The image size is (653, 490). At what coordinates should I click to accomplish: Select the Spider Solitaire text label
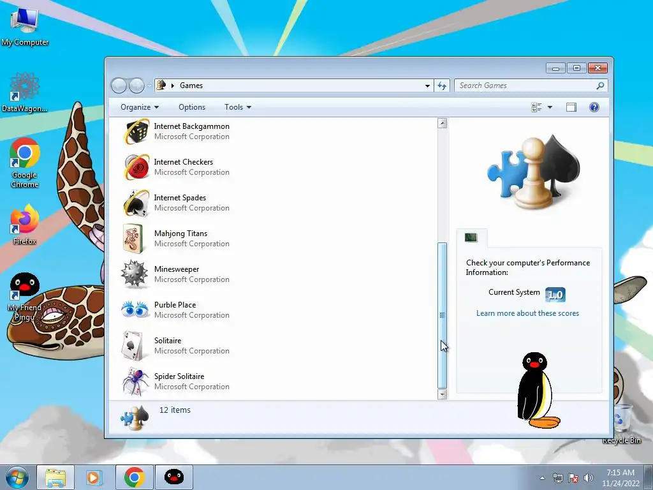[179, 376]
